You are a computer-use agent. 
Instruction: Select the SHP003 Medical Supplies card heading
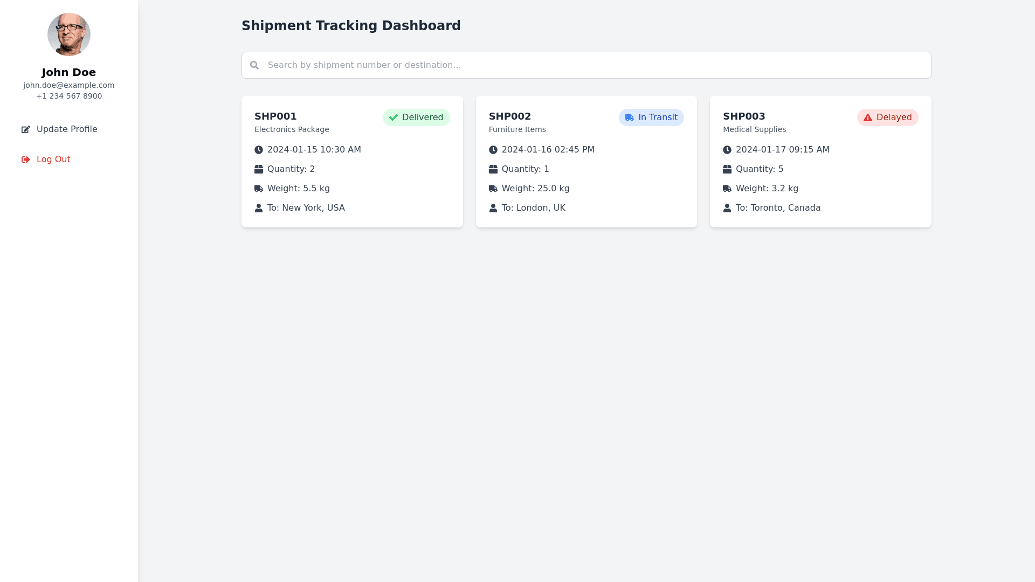pos(744,116)
